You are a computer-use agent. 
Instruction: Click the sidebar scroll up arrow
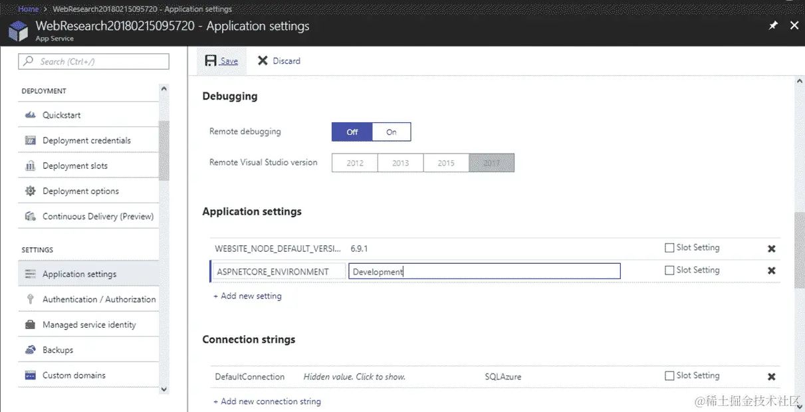[164, 89]
